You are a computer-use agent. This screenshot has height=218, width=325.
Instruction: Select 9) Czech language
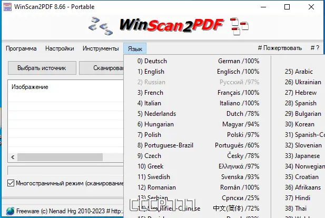pyautogui.click(x=198, y=156)
